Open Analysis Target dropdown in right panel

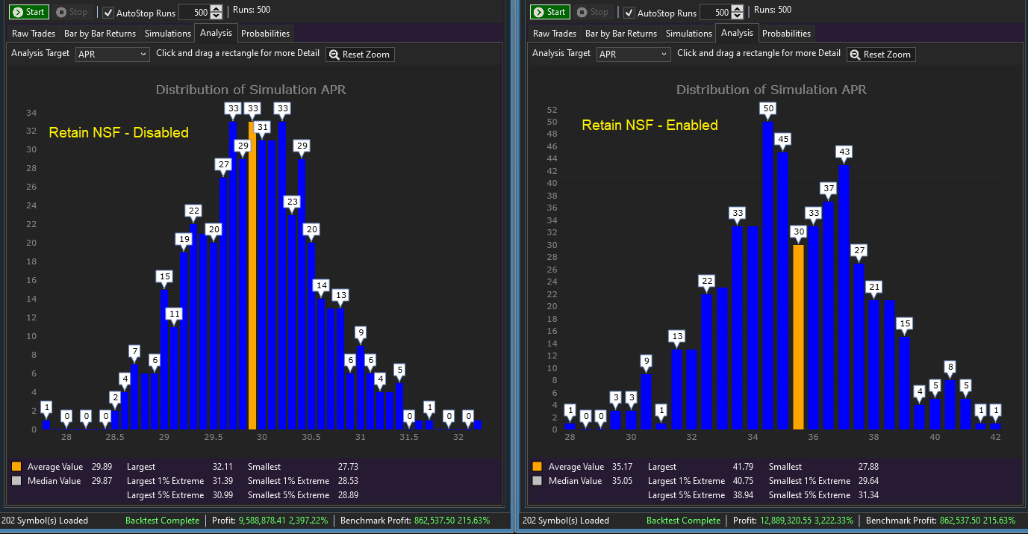click(x=633, y=54)
